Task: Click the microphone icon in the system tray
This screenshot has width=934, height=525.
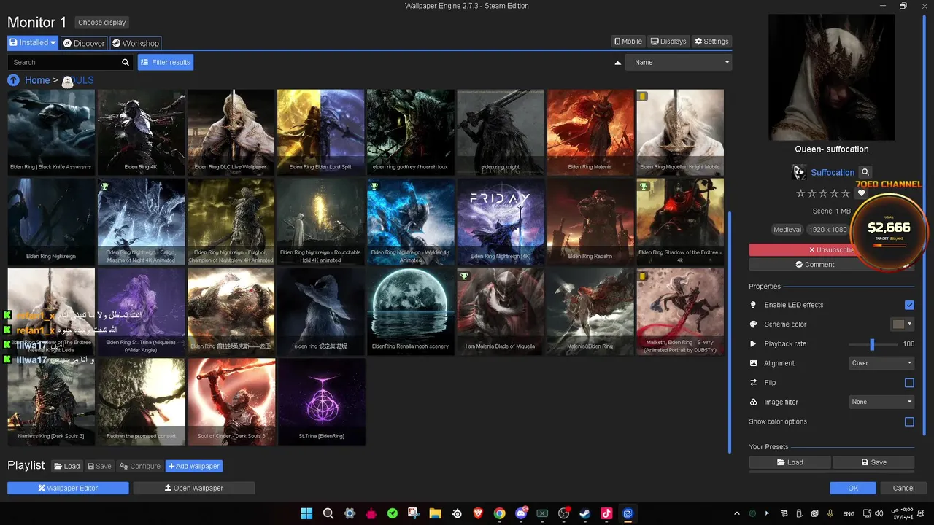Action: pos(831,513)
